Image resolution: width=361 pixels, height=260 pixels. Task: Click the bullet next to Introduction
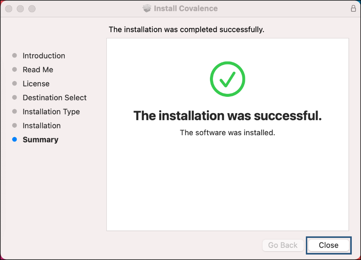[x=15, y=56]
